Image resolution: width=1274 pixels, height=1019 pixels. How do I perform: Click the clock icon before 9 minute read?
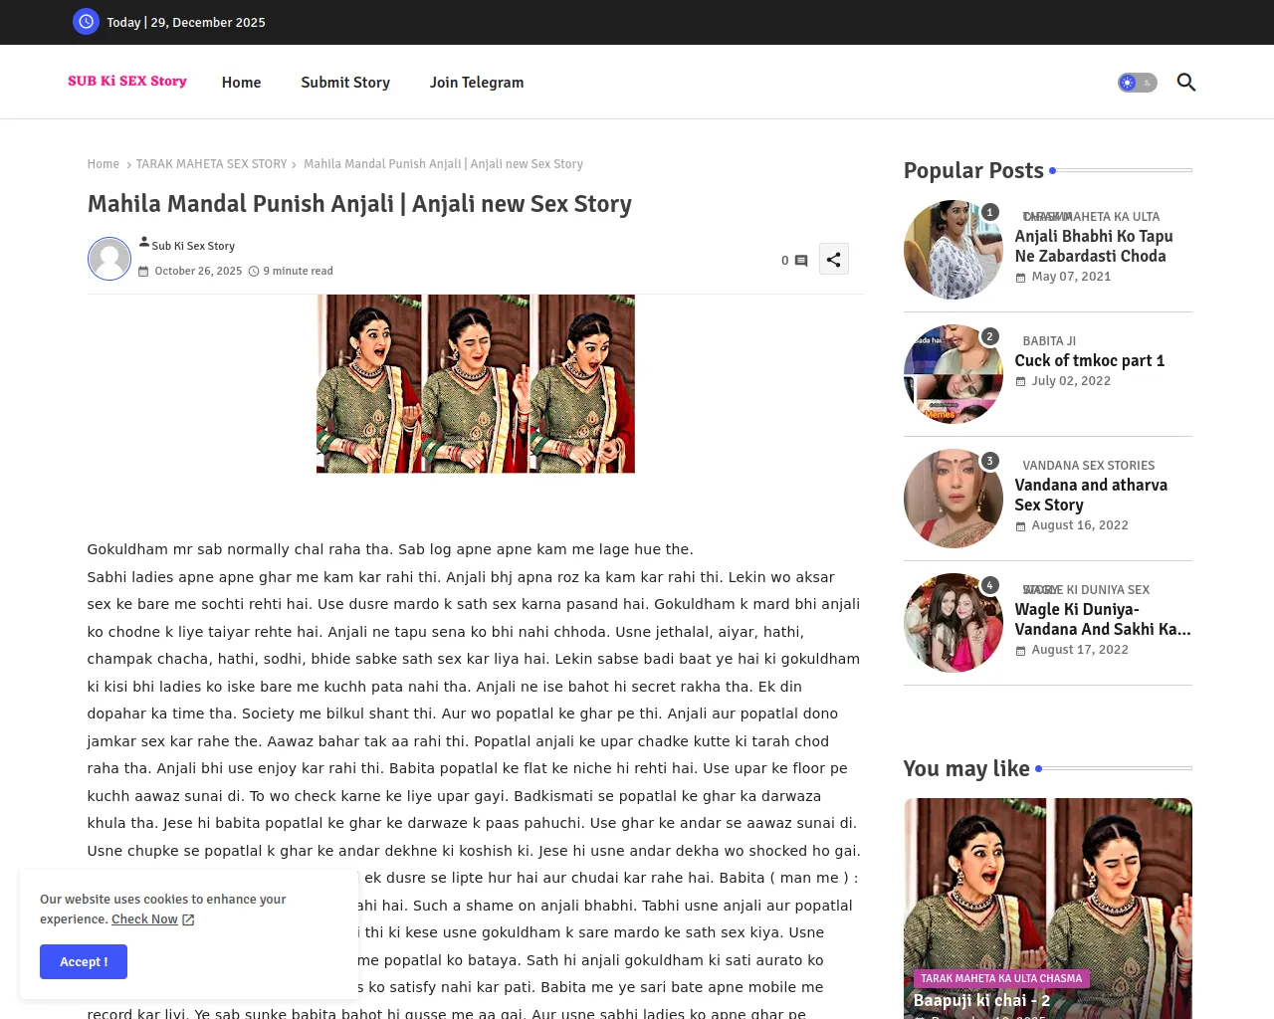click(x=254, y=272)
